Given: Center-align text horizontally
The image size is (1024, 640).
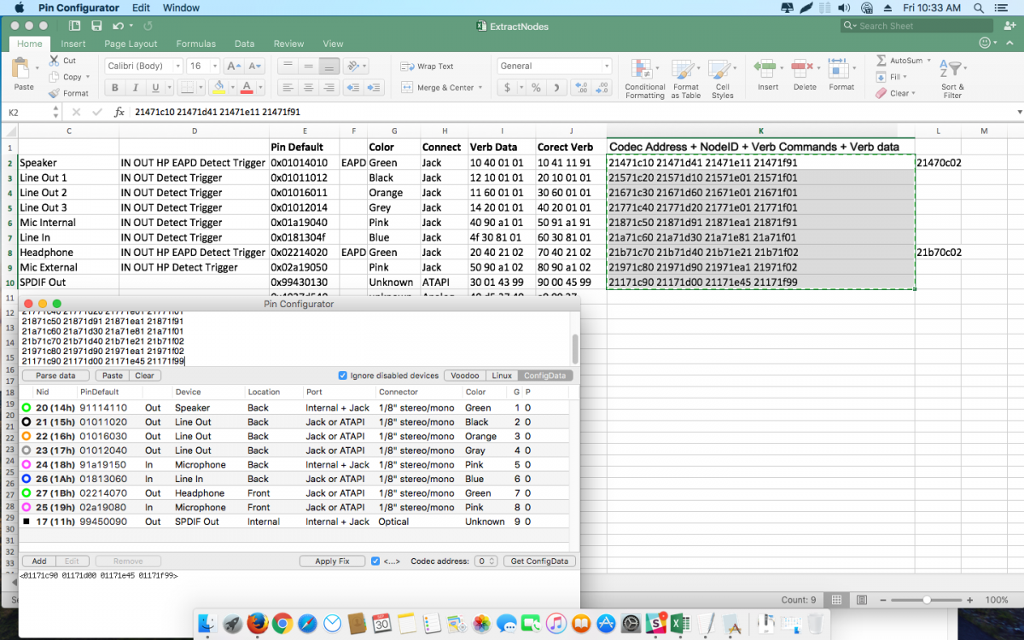Looking at the screenshot, I should 308,87.
